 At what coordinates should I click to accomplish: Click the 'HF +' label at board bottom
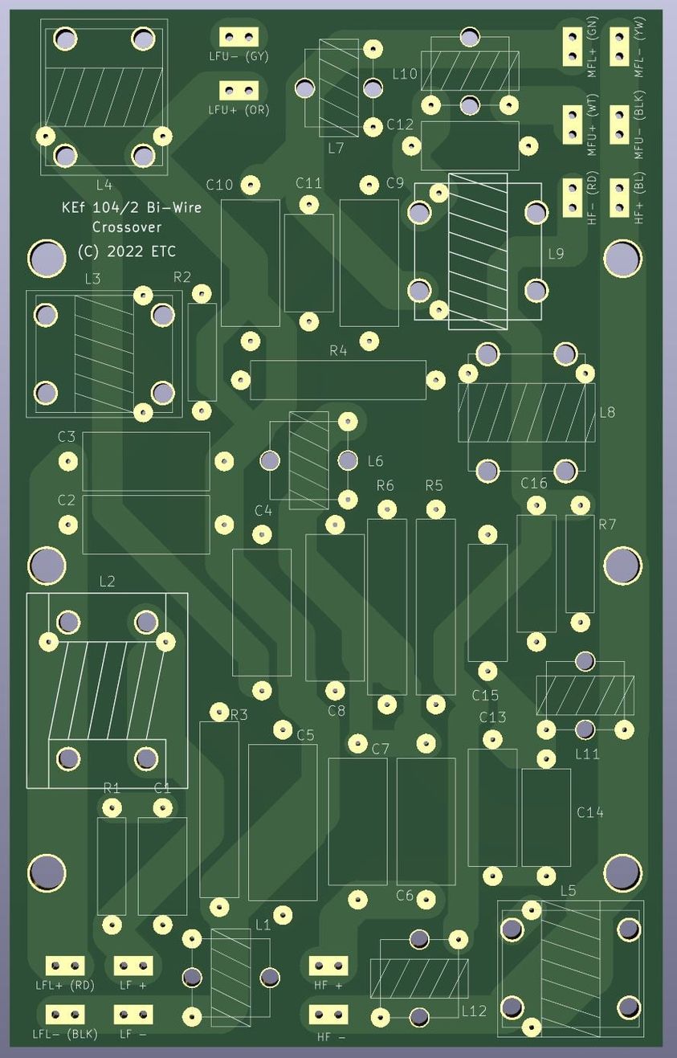click(328, 985)
